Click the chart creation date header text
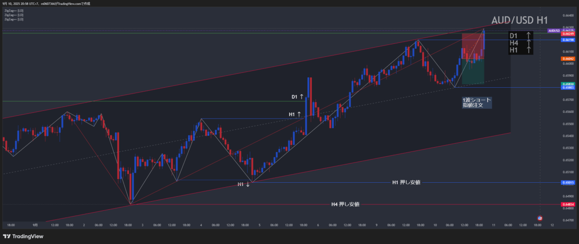Screen dimensions: 579x244 (53, 3)
